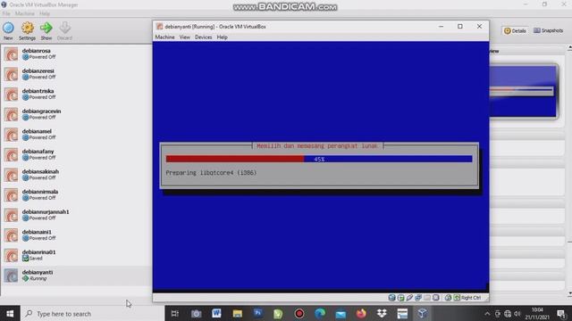This screenshot has height=321, width=572.
Task: Select the debiansakinah virtual machine
Action: pyautogui.click(x=76, y=175)
